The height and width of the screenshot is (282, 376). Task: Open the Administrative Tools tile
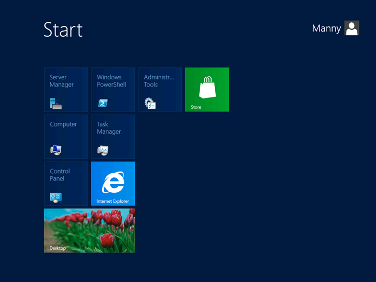coord(160,89)
